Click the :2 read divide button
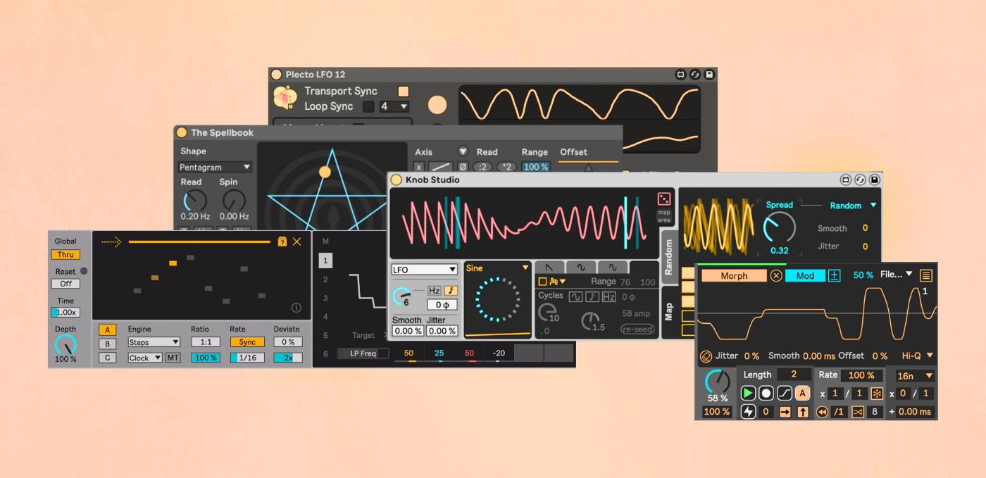This screenshot has width=986, height=478. [482, 168]
